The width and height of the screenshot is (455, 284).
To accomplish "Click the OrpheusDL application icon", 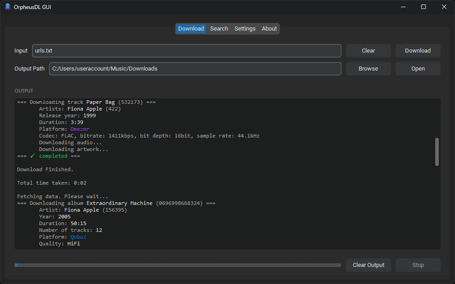I will [x=7, y=7].
